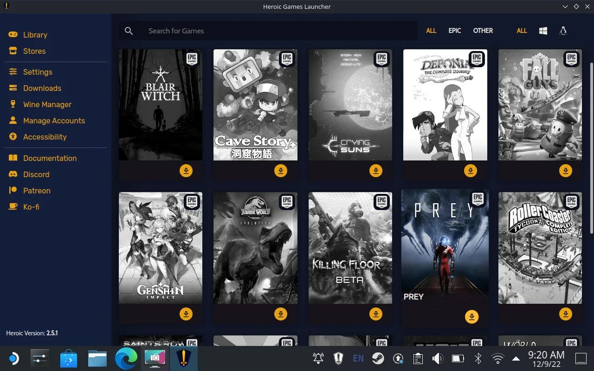Filter games by Windows platform icon

coord(543,31)
